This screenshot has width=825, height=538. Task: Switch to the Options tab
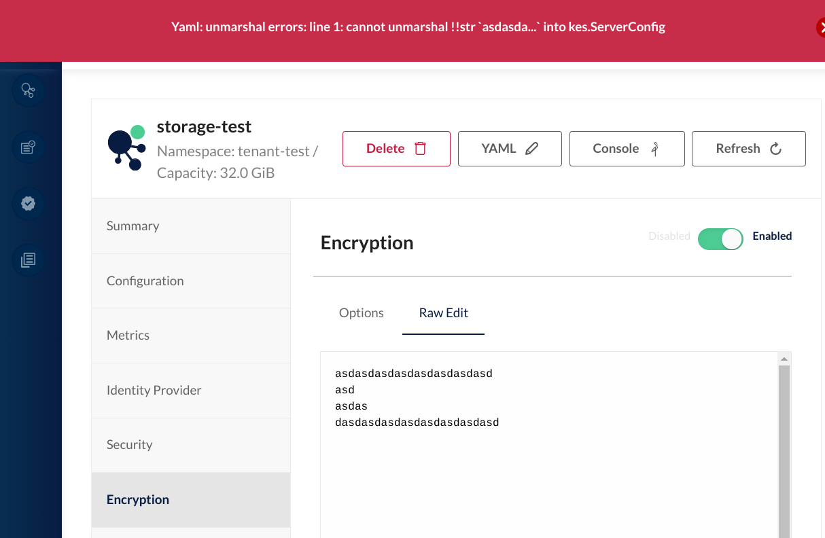362,313
